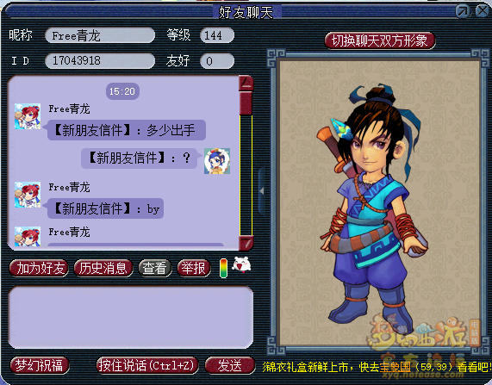Viewport: 492px width, 385px height.
Task: Collapse the character portrait panel arrow
Action: click(261, 190)
